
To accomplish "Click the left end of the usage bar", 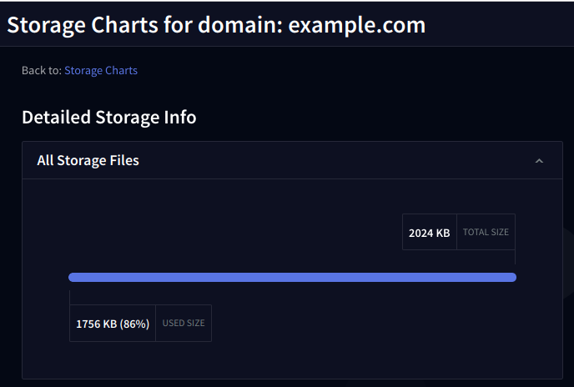I will (x=73, y=277).
